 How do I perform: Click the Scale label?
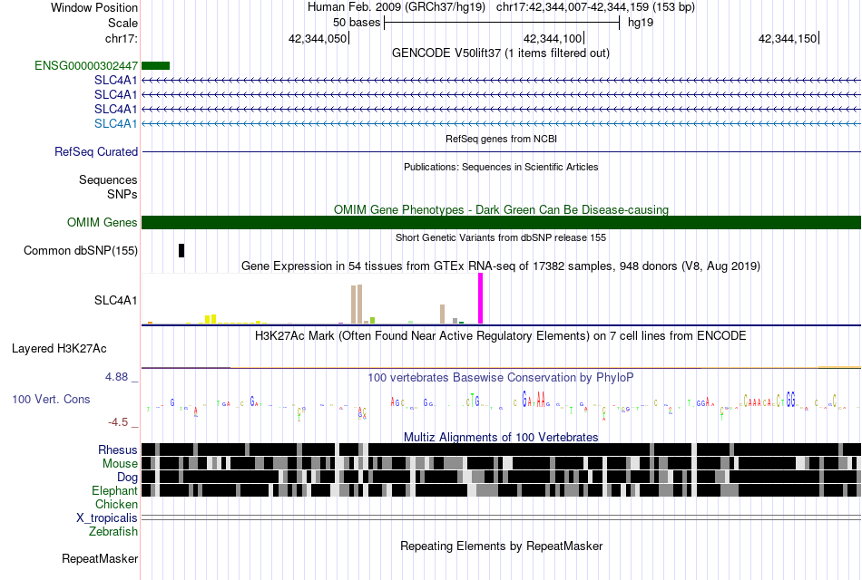click(123, 23)
